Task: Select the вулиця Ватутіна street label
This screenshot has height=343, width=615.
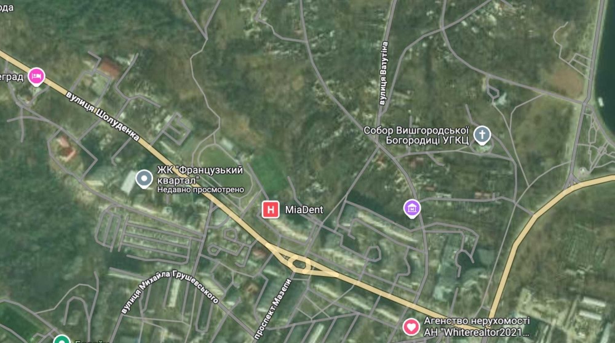Action: [x=384, y=73]
